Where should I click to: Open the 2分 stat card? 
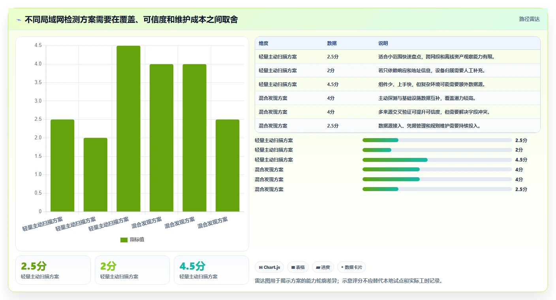[132, 270]
